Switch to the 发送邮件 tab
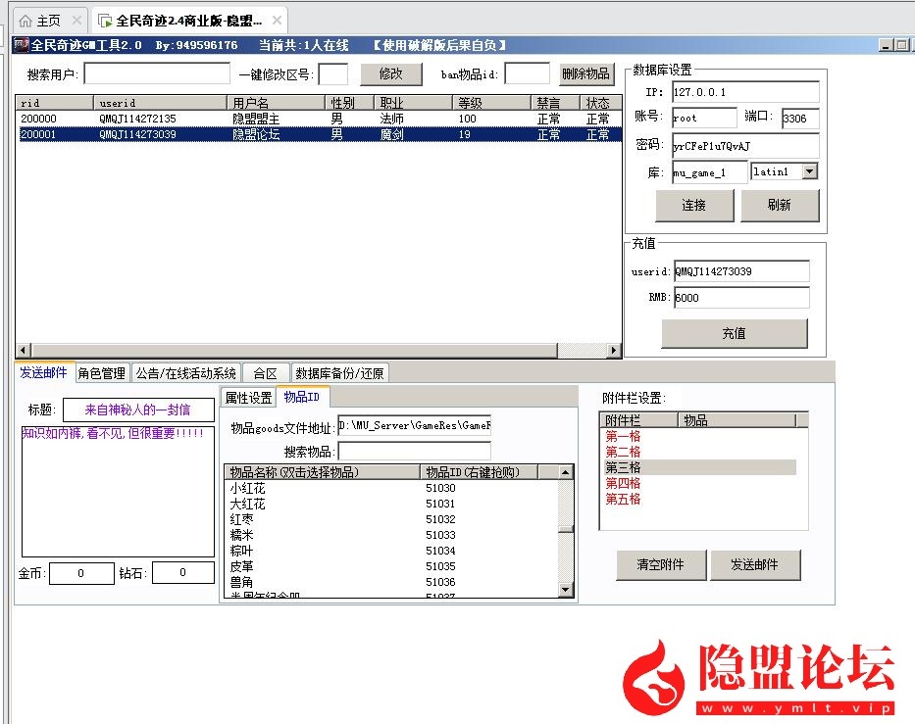 pyautogui.click(x=43, y=372)
